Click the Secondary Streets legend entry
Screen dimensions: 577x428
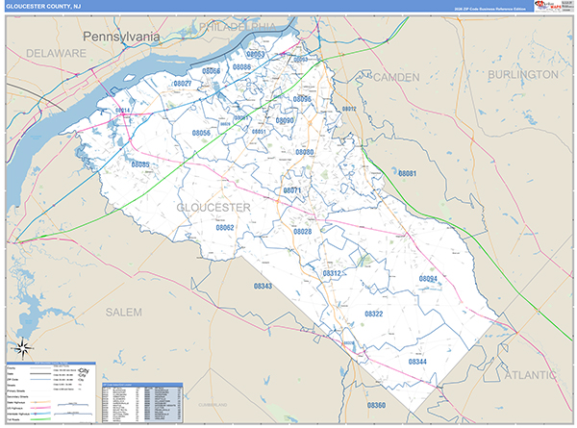tap(17, 396)
